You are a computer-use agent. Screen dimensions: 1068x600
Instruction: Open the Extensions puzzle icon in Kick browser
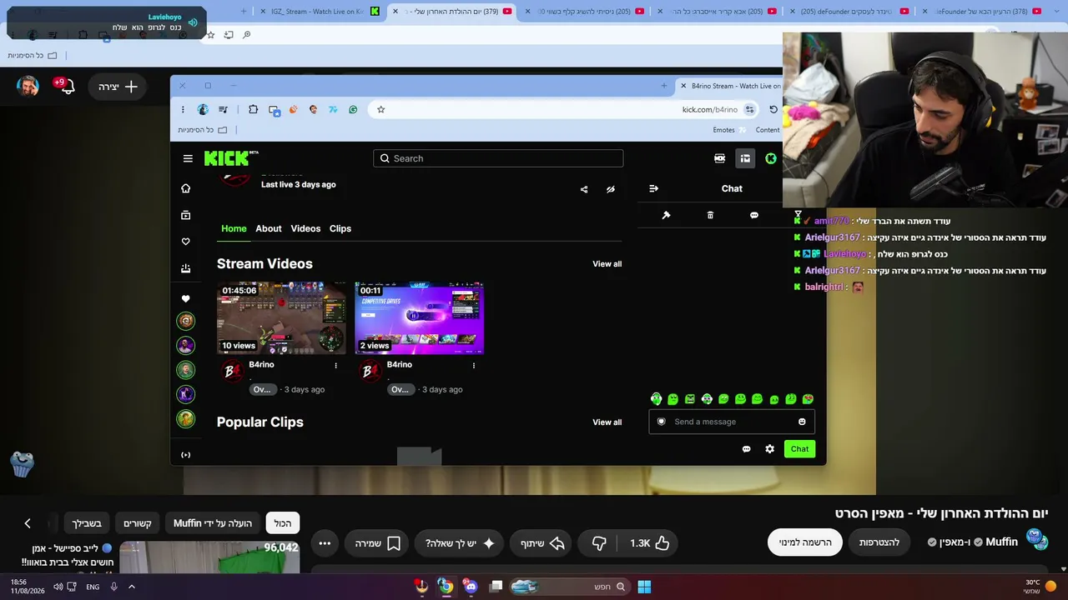tap(253, 109)
